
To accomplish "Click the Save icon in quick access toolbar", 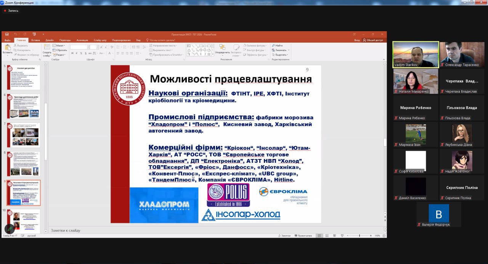I will 7,34.
